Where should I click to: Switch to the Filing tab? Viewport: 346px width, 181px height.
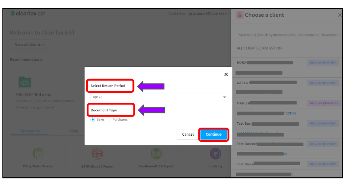point(73,131)
